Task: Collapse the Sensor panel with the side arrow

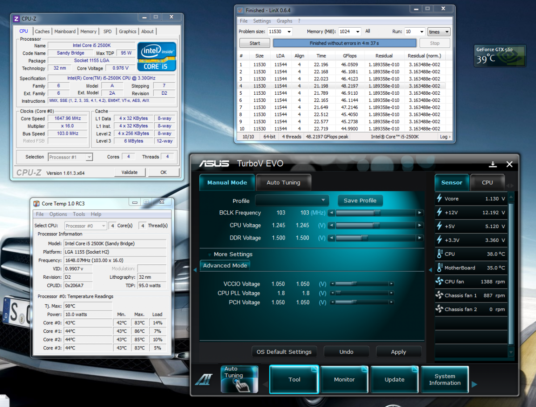Action: coord(430,270)
